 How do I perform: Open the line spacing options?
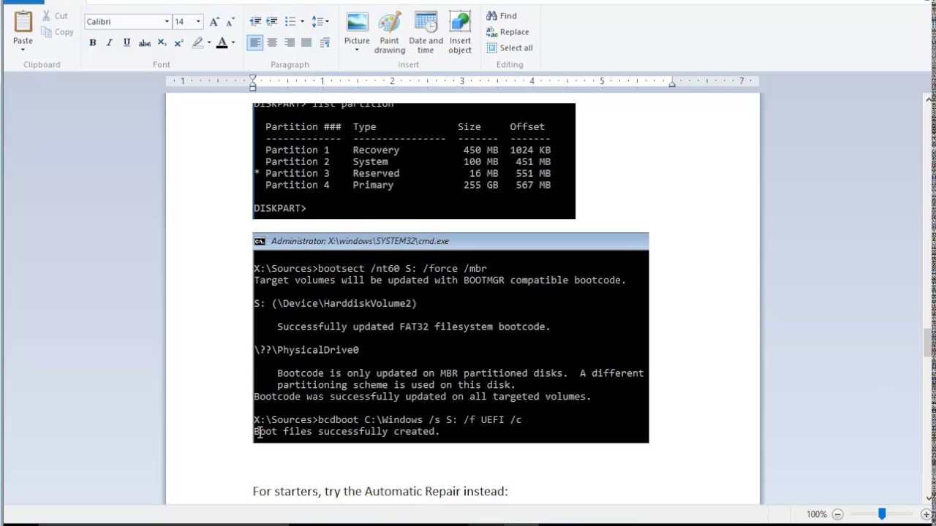pos(320,22)
